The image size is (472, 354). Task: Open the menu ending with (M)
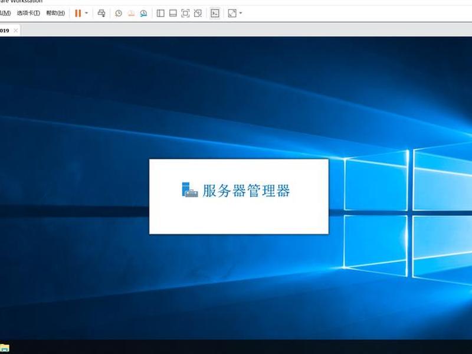tap(5, 13)
